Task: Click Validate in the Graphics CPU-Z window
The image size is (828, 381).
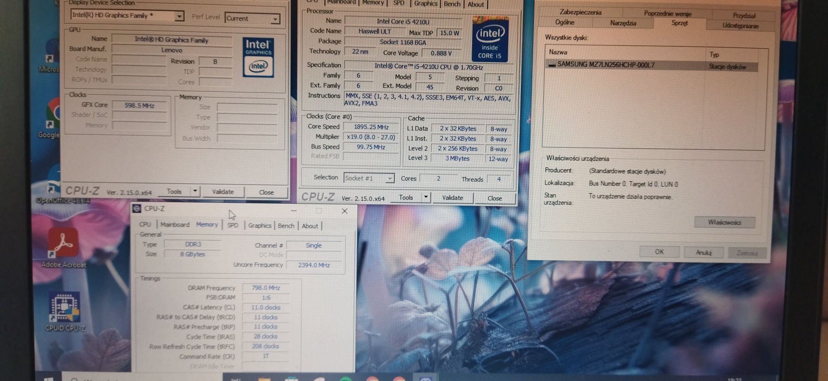Action: pos(223,192)
